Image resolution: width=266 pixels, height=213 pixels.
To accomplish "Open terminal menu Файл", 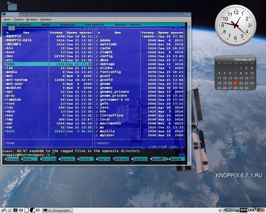I will 7,20.
